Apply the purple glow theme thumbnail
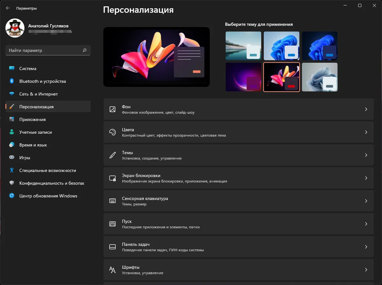382x285 pixels. coord(243,77)
